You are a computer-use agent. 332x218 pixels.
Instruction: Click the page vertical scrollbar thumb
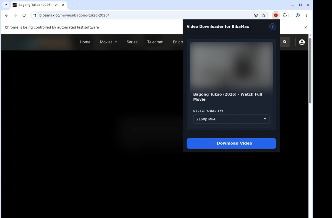pos(310,71)
